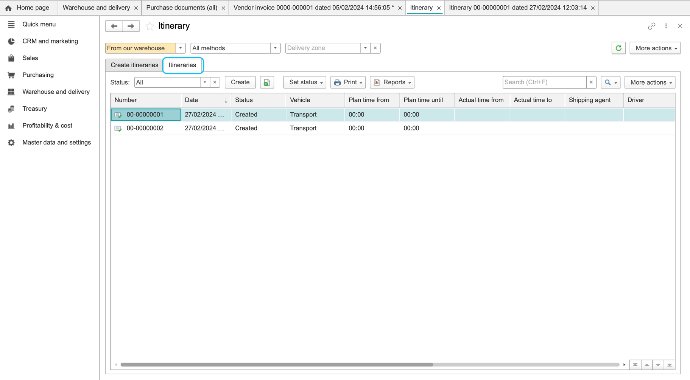Open the Quick menu hamburger icon
The image size is (690, 380).
pos(11,24)
